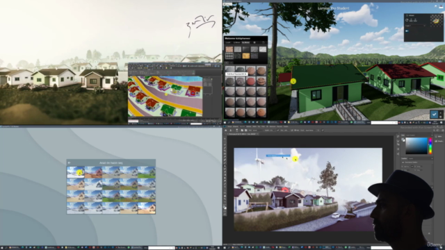Pick the first sunny weather preset thumbnail
445x250 pixels.
(76, 172)
